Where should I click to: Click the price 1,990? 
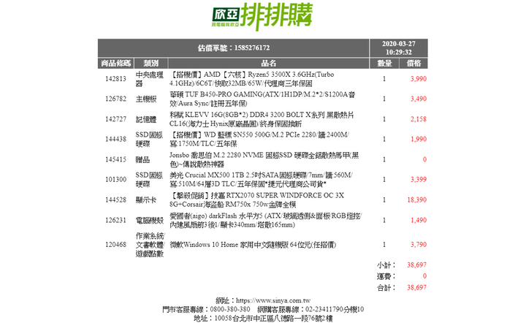click(419, 139)
